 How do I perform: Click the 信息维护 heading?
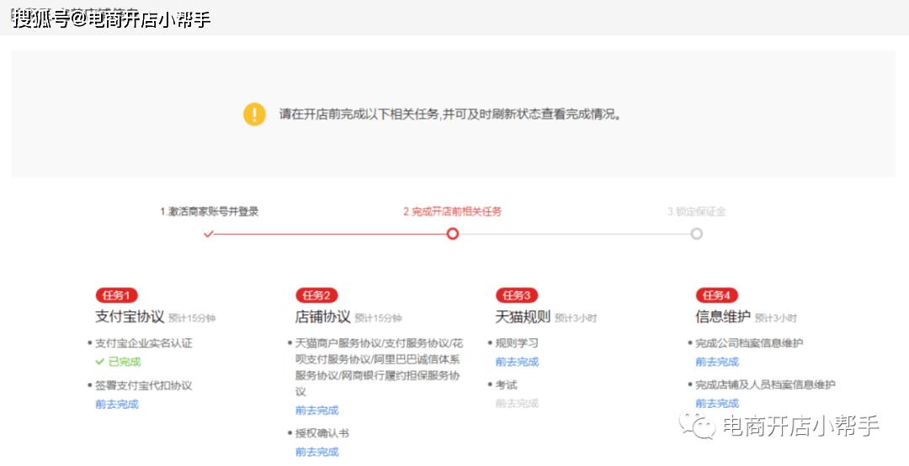tap(723, 316)
